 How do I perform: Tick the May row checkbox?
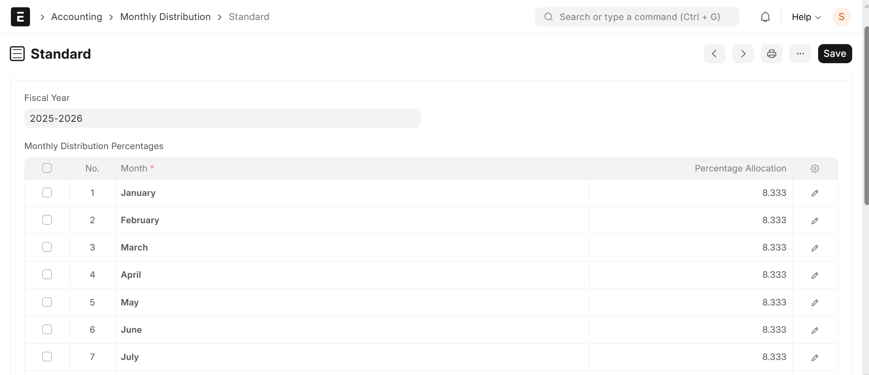(47, 302)
